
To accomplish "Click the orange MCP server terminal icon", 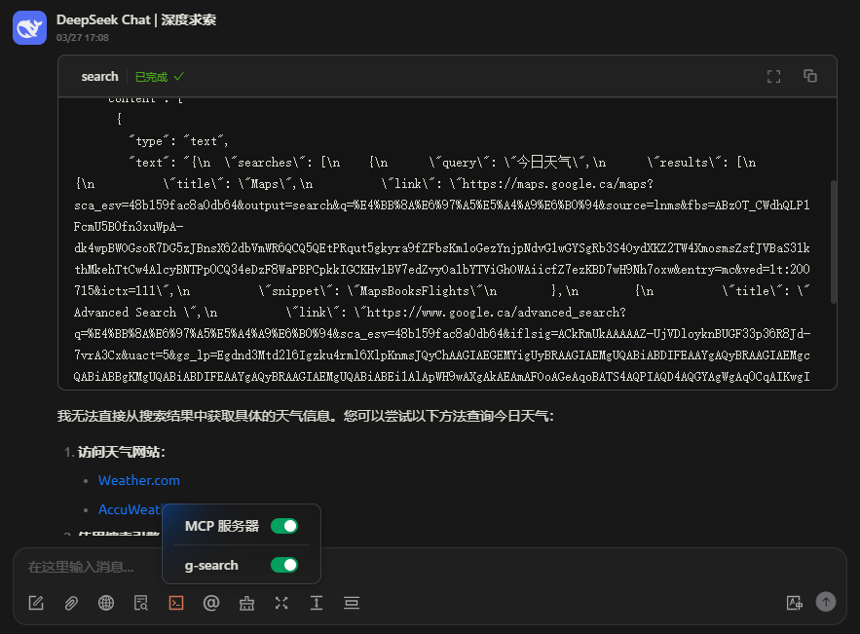I will tap(176, 603).
